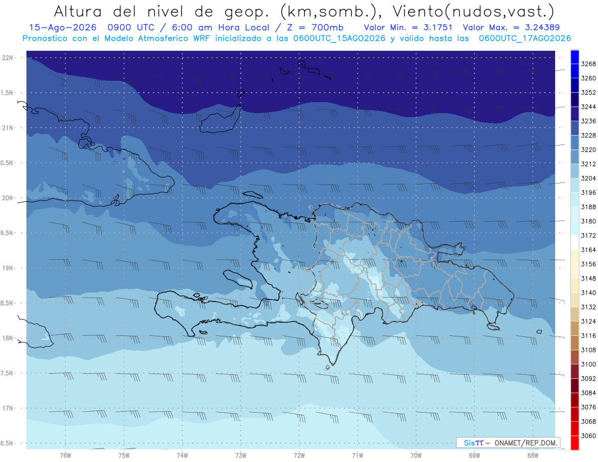
Task: Click the '7.5N' latitude label
Action: tap(7, 373)
